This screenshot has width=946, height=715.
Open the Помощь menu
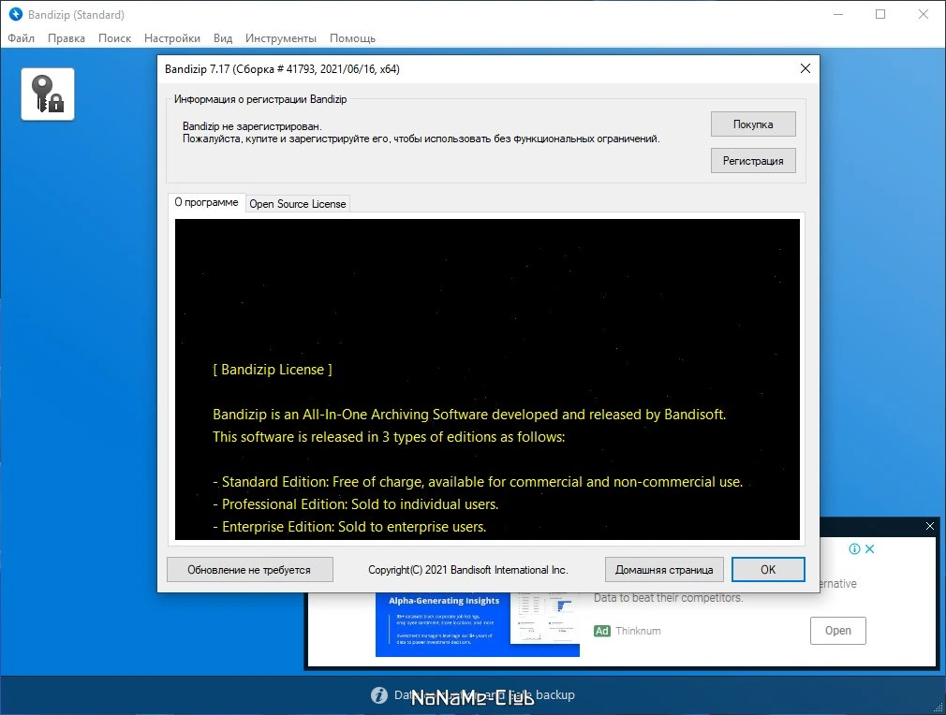pyautogui.click(x=352, y=38)
